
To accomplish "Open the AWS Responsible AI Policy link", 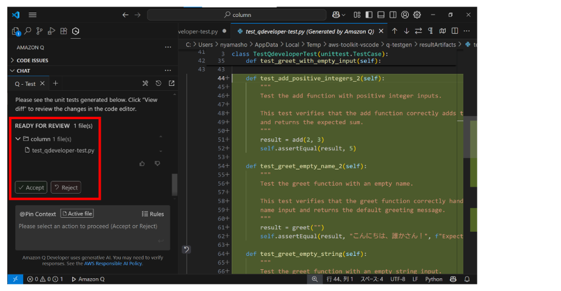I will pos(113,264).
